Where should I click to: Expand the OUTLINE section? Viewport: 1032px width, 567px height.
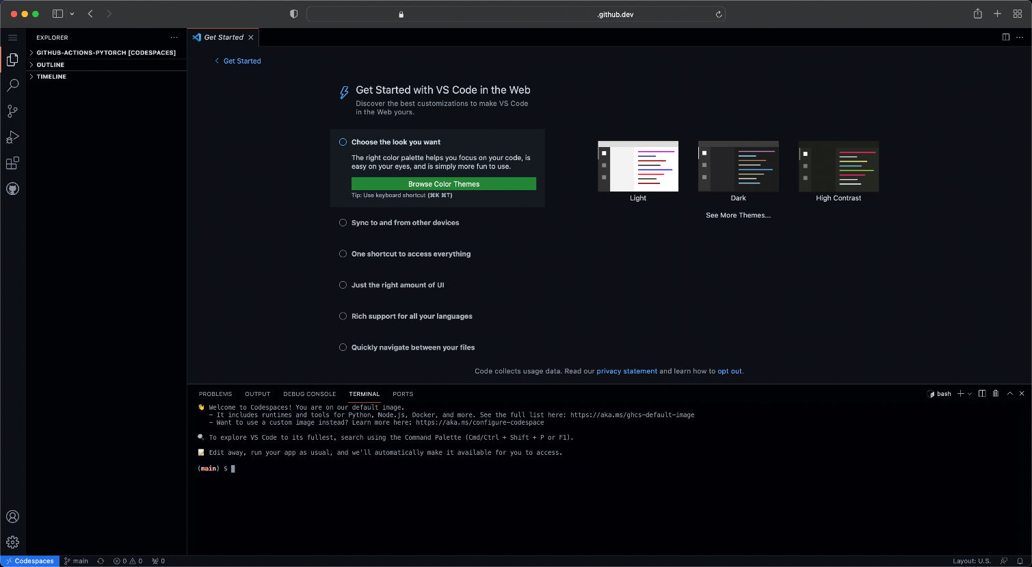(x=106, y=65)
